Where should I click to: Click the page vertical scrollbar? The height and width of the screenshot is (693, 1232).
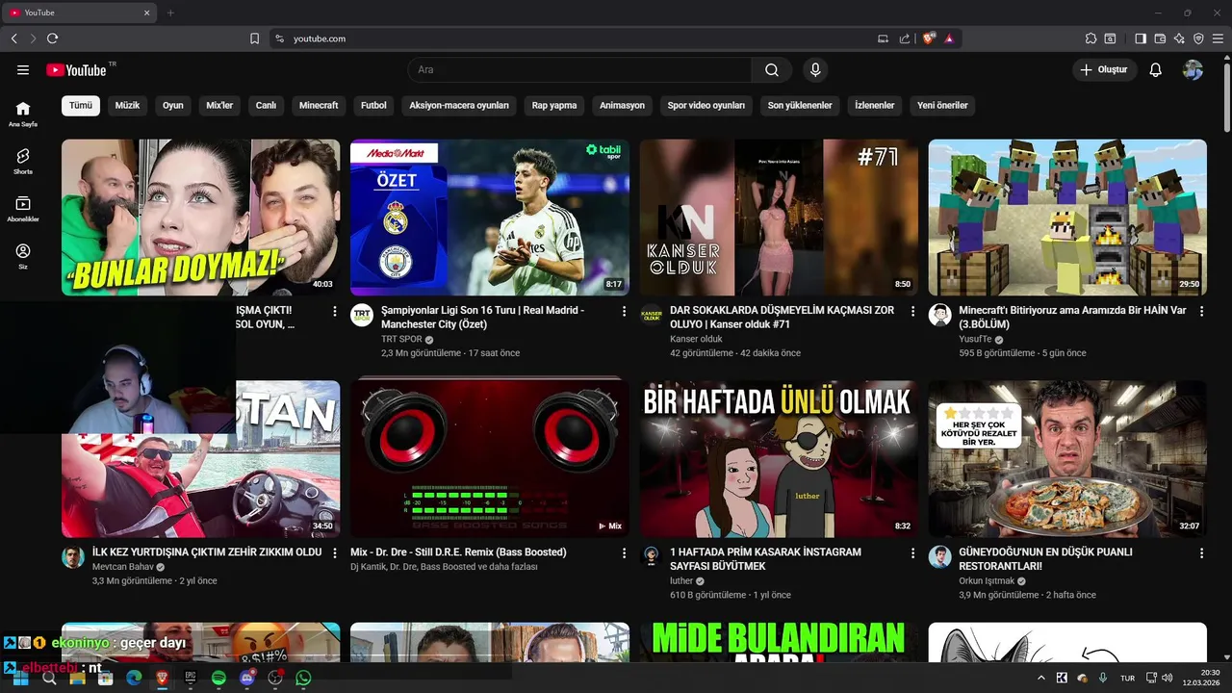1227,96
